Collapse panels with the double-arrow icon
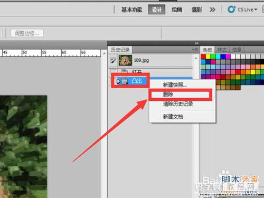This screenshot has height=198, width=264. 196,43
